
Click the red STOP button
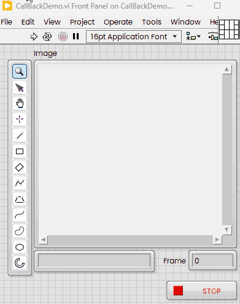(202, 290)
